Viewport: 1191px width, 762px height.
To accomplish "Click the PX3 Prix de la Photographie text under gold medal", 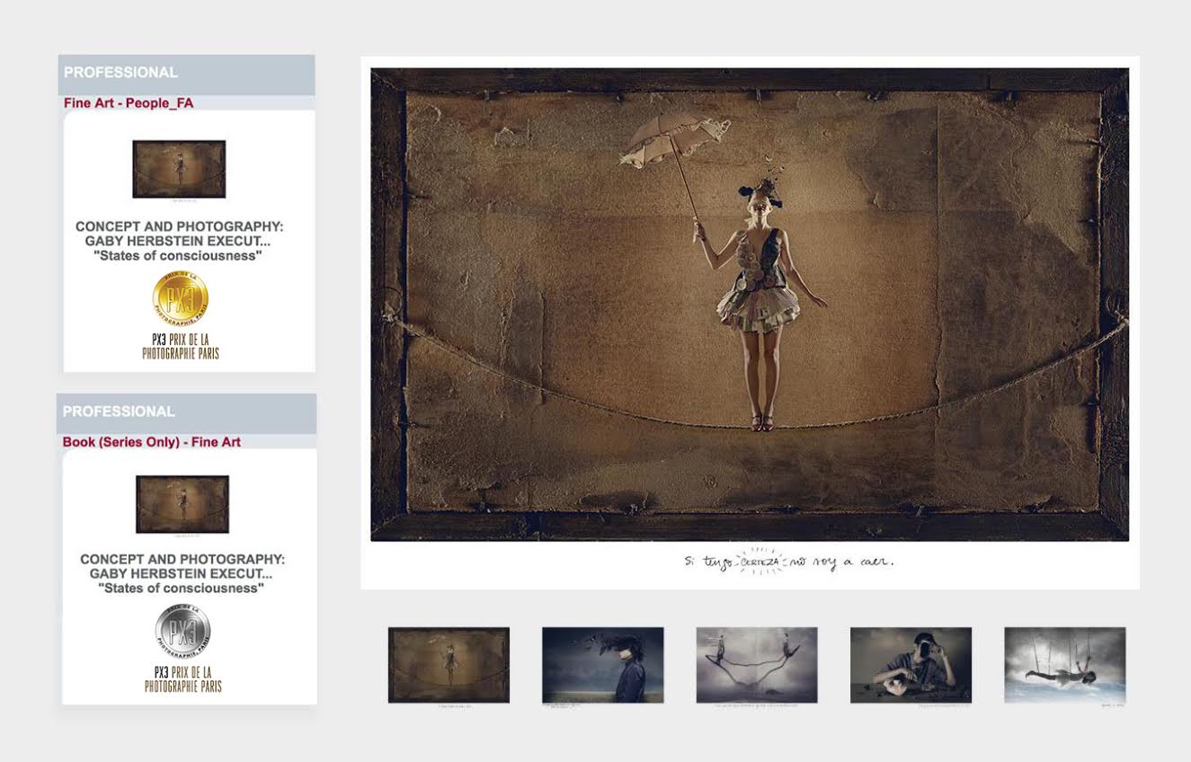I will pos(181,347).
